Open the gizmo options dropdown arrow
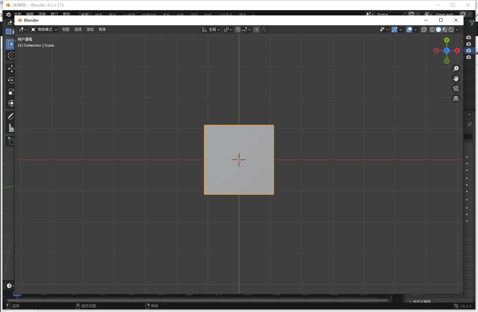 [401, 30]
